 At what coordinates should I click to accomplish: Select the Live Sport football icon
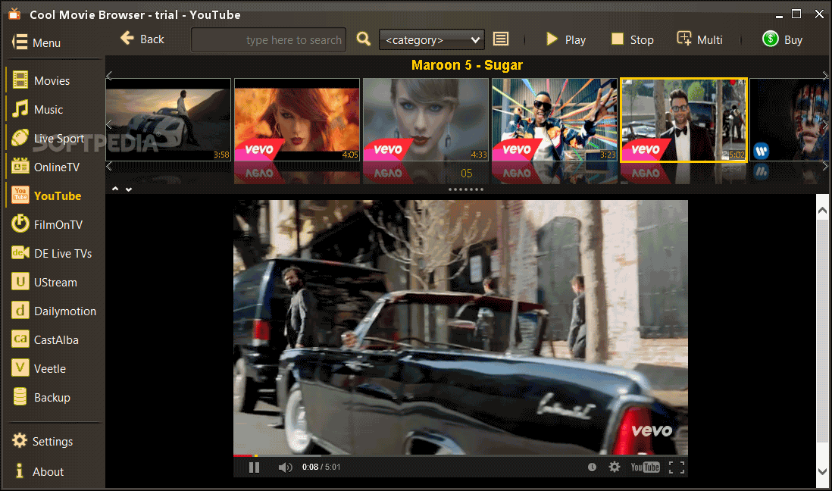click(x=20, y=138)
